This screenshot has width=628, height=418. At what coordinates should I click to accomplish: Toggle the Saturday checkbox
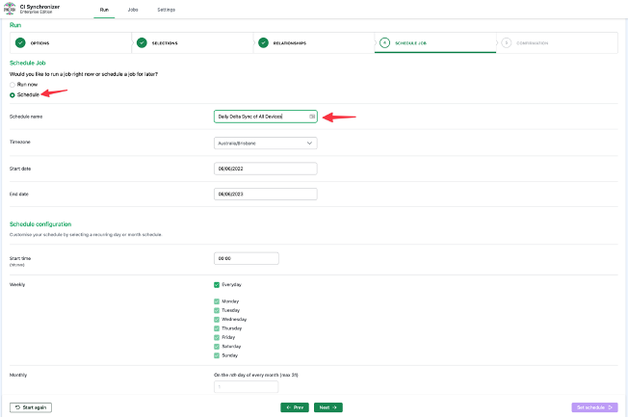click(x=217, y=347)
